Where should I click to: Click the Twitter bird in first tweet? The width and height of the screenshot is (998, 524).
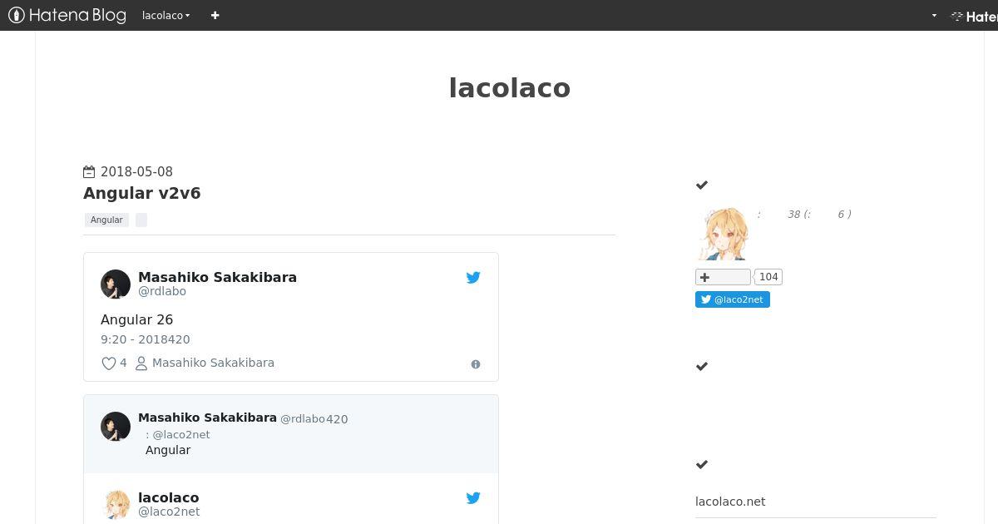[x=473, y=278]
